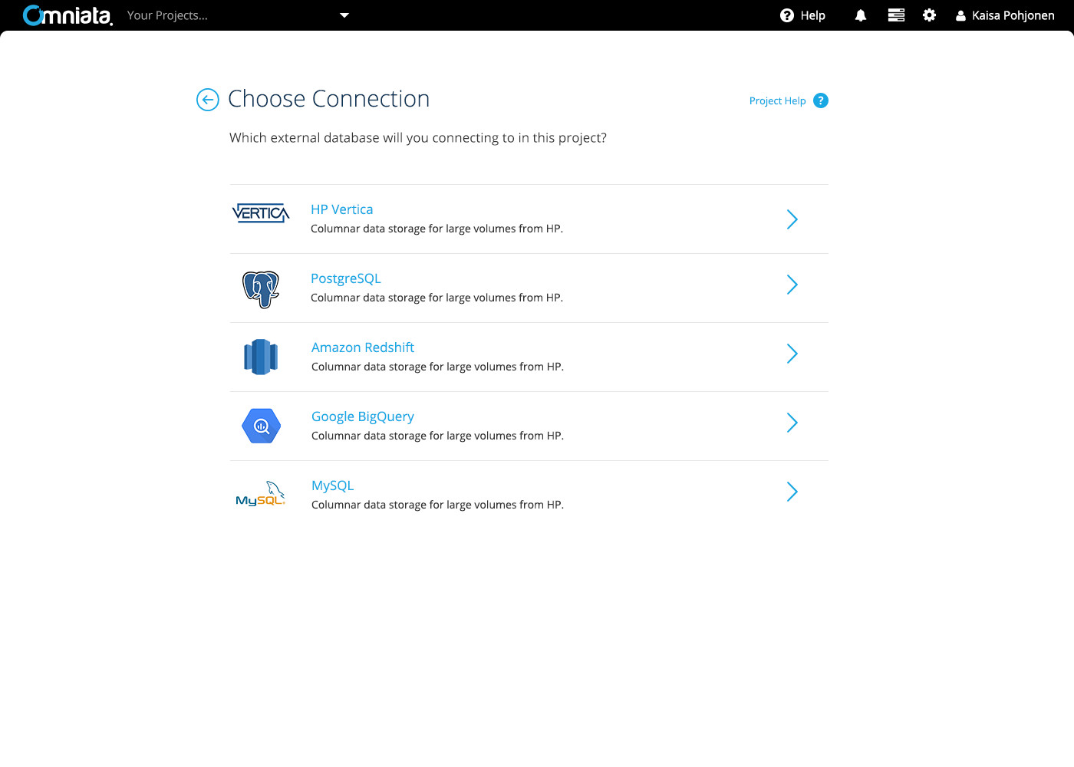Image resolution: width=1074 pixels, height=767 pixels.
Task: Expand PostgreSQL using its chevron
Action: coord(792,285)
